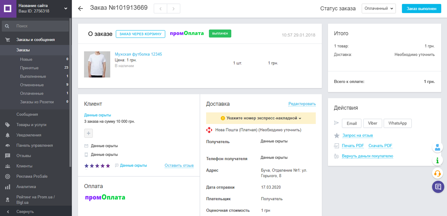Click the PDF document icon
The height and width of the screenshot is (216, 447).
click(x=336, y=146)
